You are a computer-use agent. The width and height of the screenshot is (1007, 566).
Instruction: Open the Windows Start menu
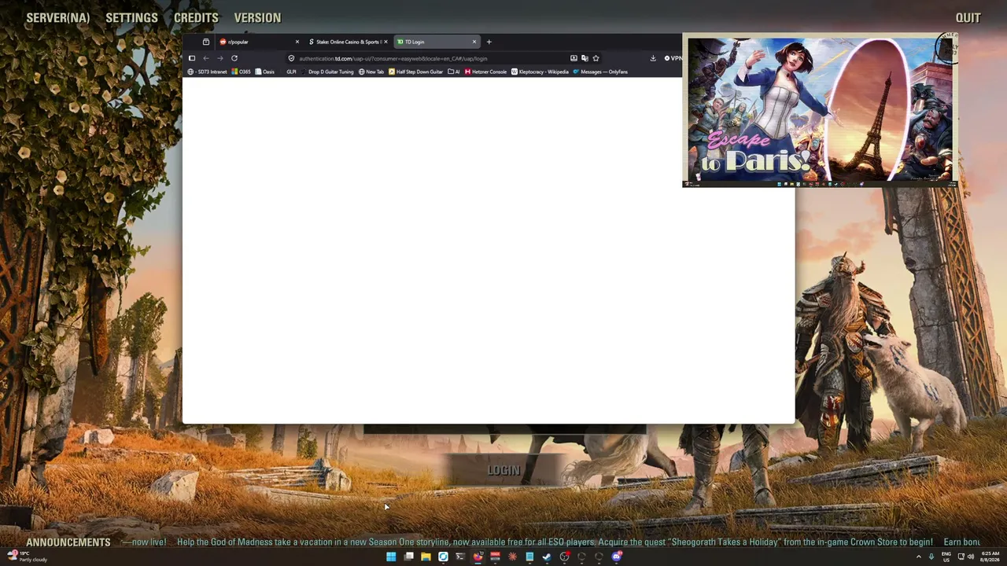click(391, 557)
